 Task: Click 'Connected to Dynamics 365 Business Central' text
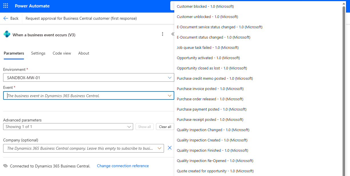(x=50, y=166)
